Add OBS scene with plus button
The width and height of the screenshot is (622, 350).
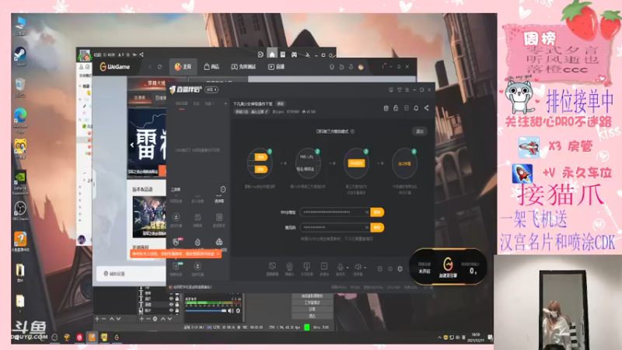(96, 319)
